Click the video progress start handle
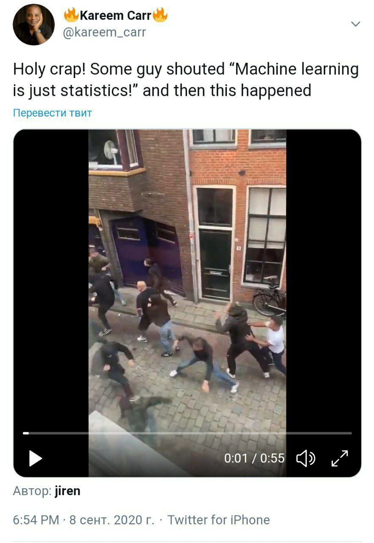 26,433
